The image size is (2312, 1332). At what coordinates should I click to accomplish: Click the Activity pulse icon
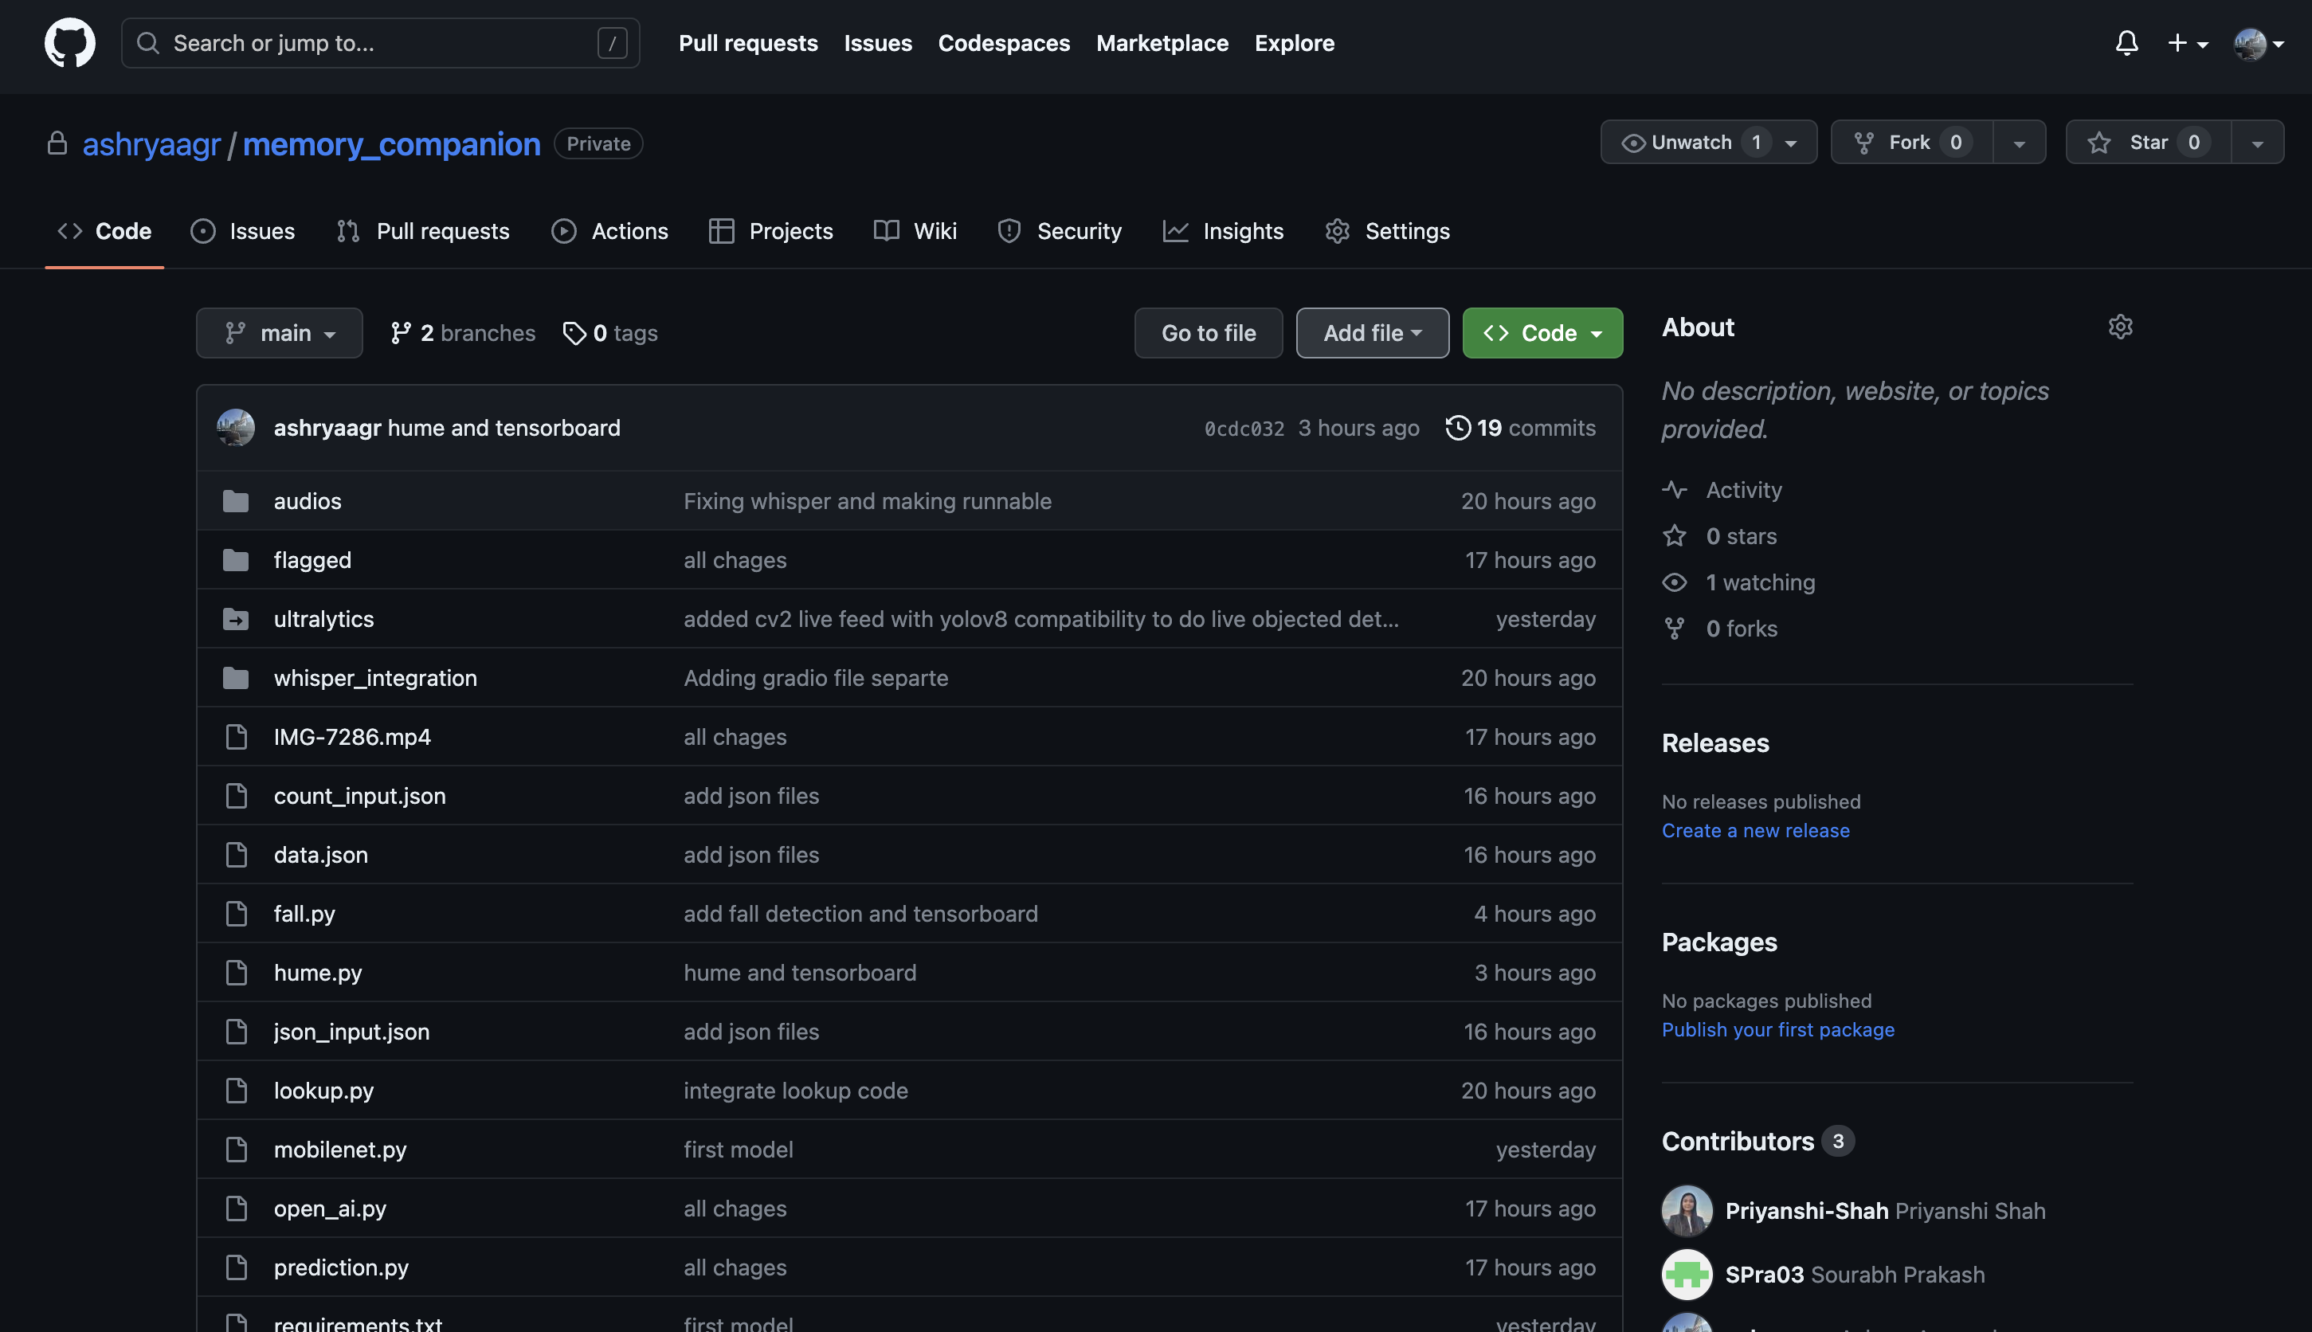1675,489
